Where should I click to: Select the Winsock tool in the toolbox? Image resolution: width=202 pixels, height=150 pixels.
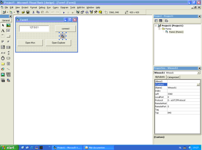coord(9,80)
